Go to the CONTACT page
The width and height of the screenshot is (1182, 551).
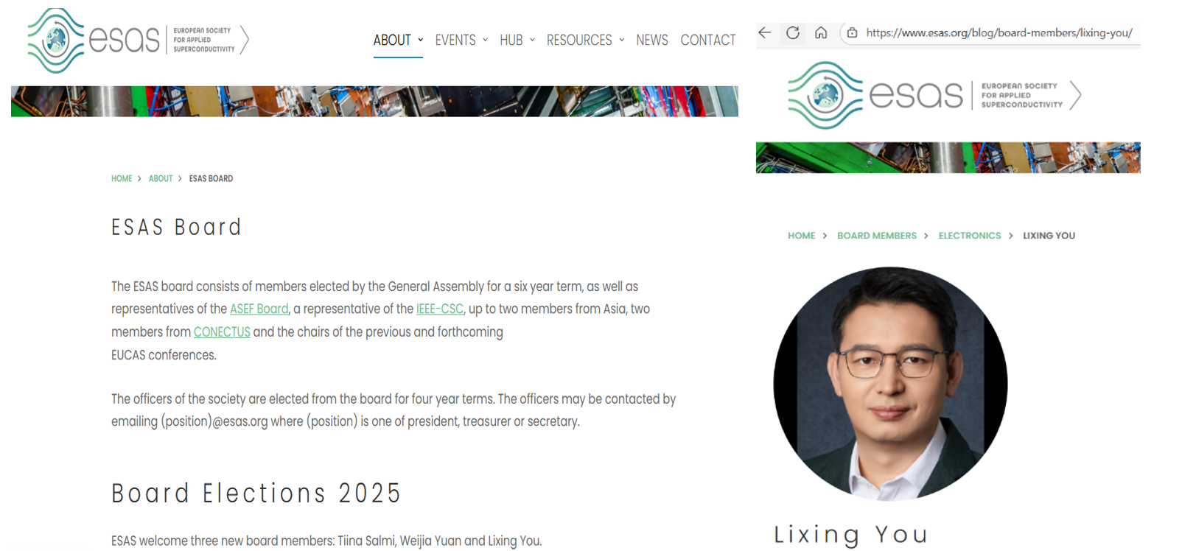708,40
